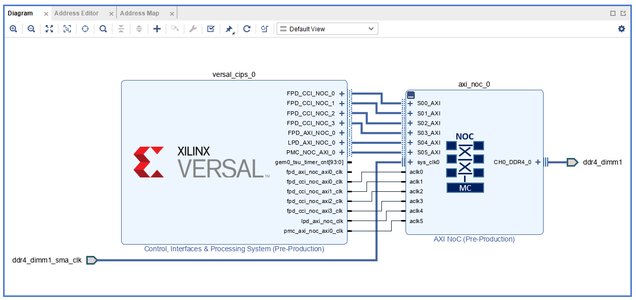Switch to the Address Editor tab
Screen dimensions: 636x300
point(76,13)
